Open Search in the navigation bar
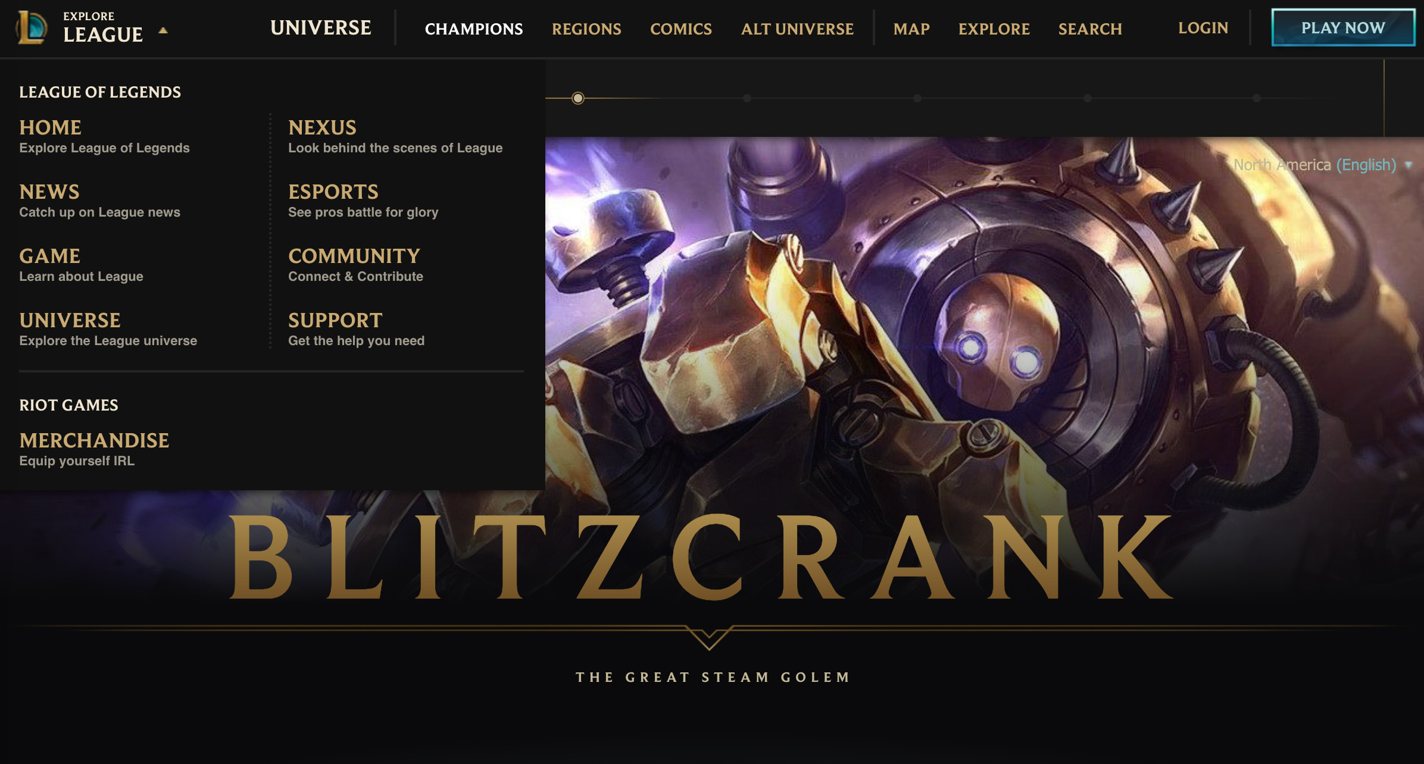 [x=1090, y=29]
